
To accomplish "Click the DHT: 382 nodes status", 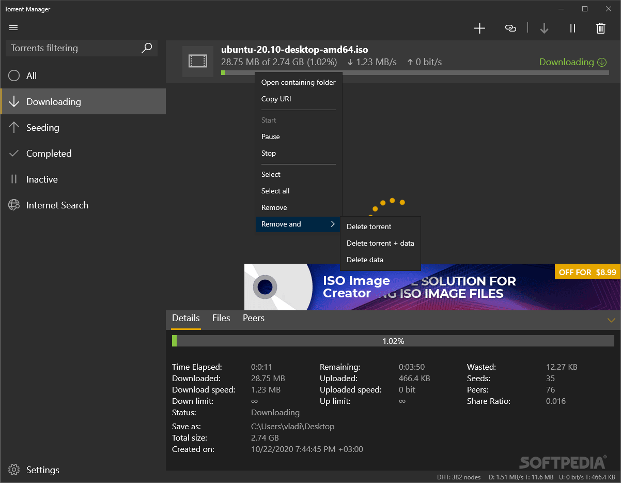I will point(458,477).
